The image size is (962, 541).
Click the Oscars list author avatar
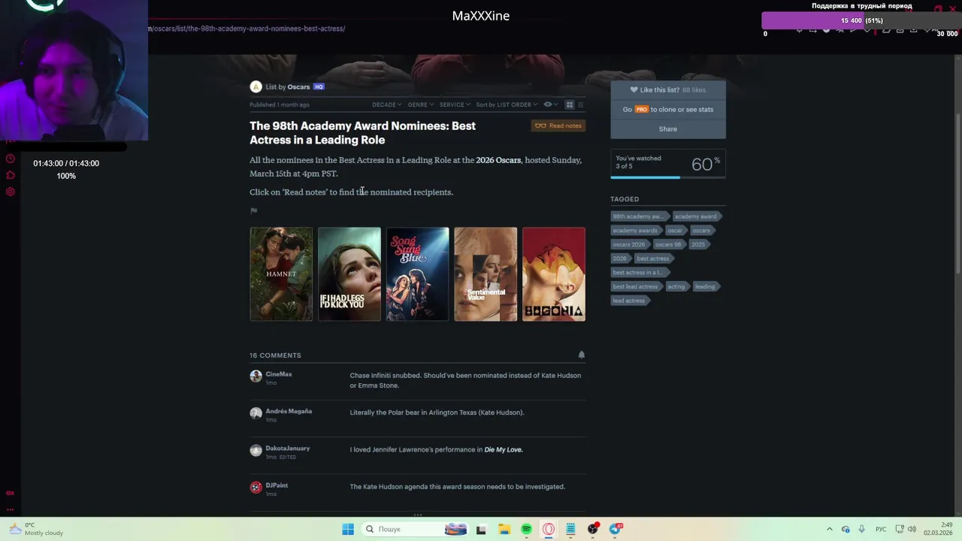[256, 86]
